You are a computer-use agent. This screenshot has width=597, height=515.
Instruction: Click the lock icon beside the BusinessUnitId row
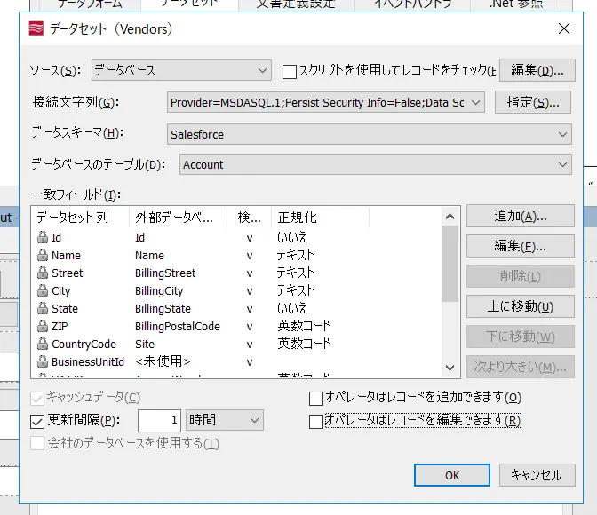point(43,361)
